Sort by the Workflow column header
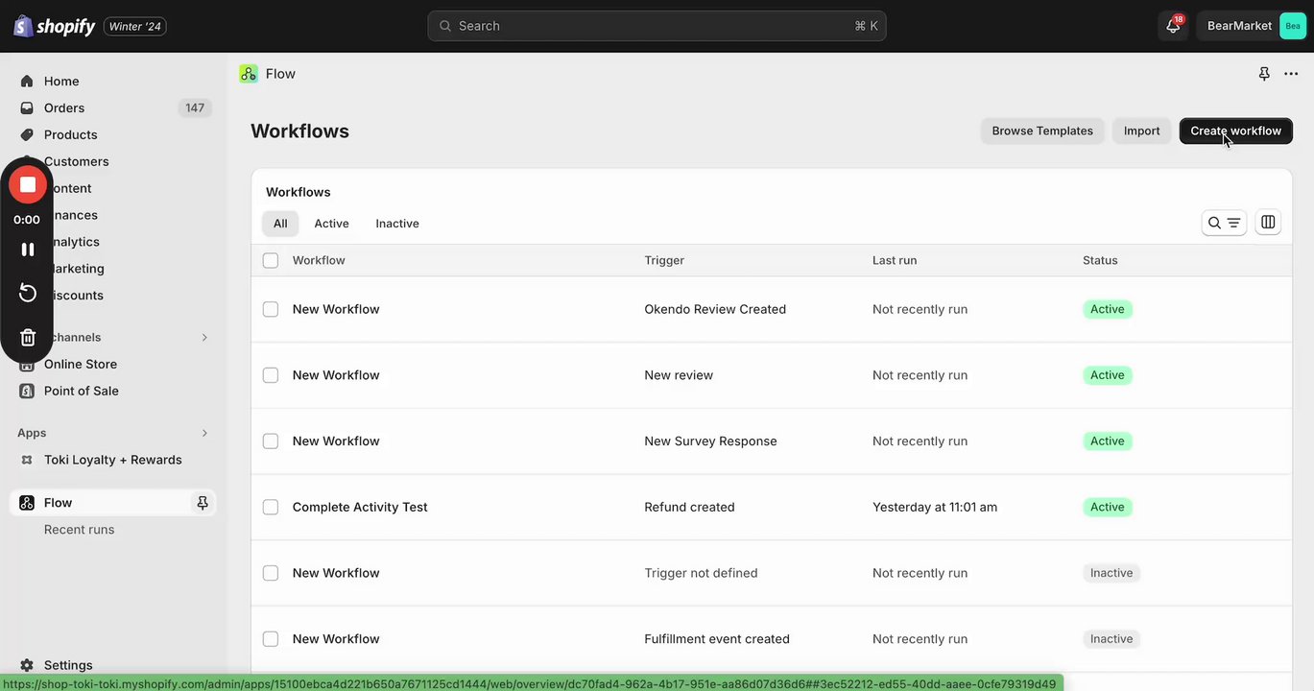Image resolution: width=1314 pixels, height=691 pixels. [x=319, y=260]
